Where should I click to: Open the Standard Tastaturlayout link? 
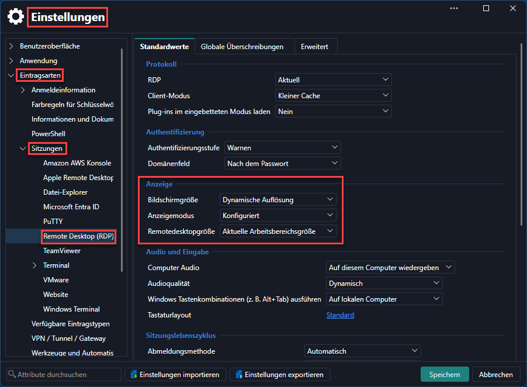[340, 315]
